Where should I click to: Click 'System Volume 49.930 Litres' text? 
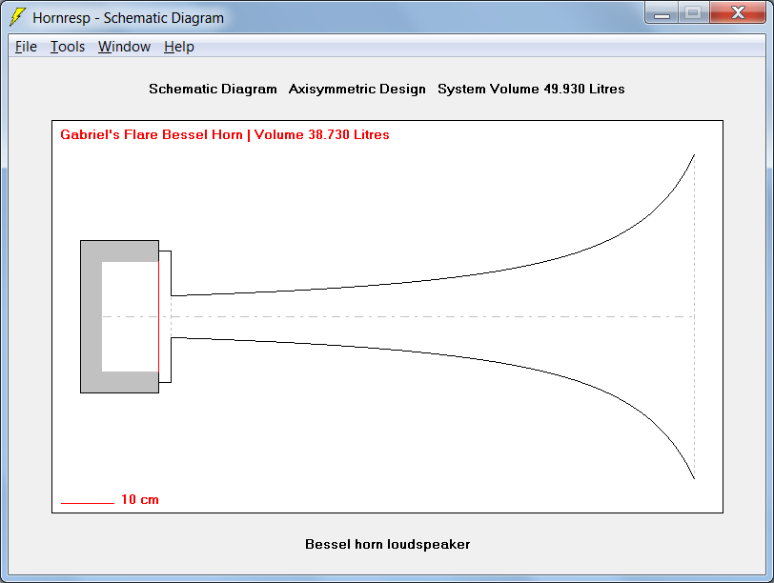531,89
